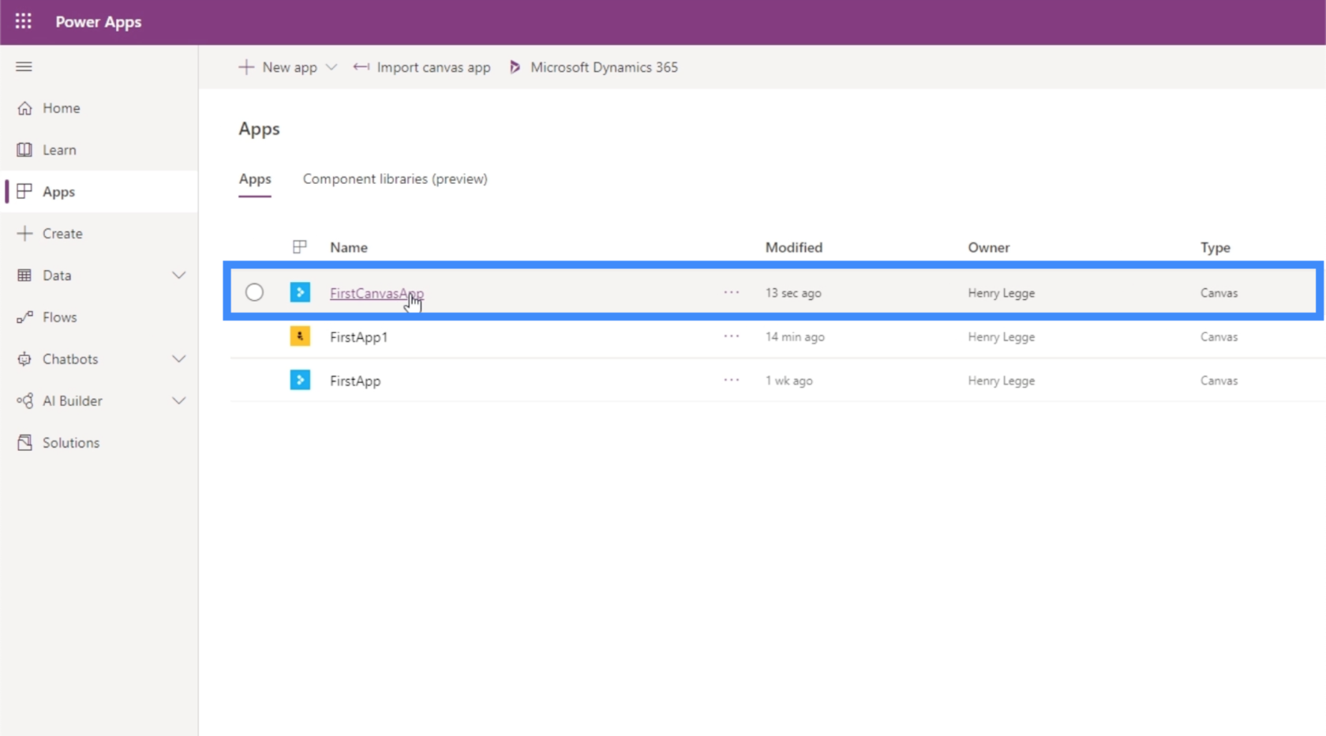Expand the Data section chevron
1326x736 pixels.
[x=179, y=276]
